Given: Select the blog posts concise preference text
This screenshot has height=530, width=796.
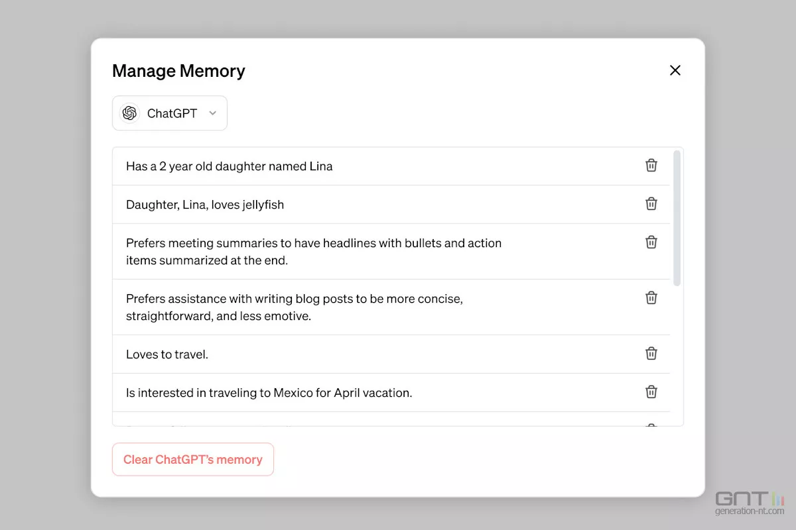Looking at the screenshot, I should pos(295,307).
